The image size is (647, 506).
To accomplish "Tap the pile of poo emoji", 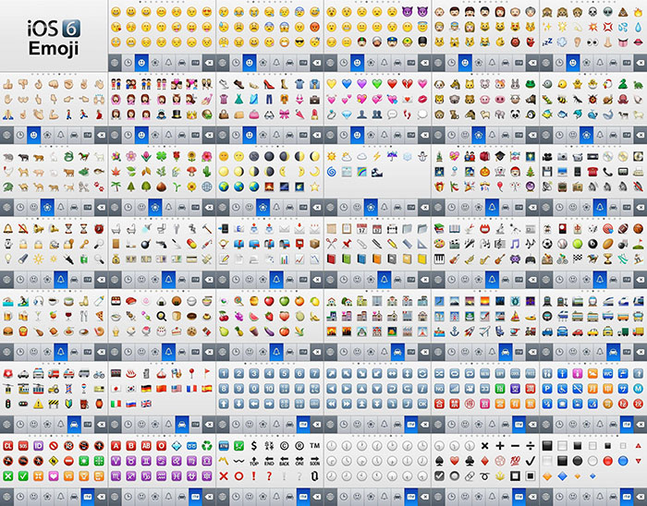I will pyautogui.click(x=623, y=12).
